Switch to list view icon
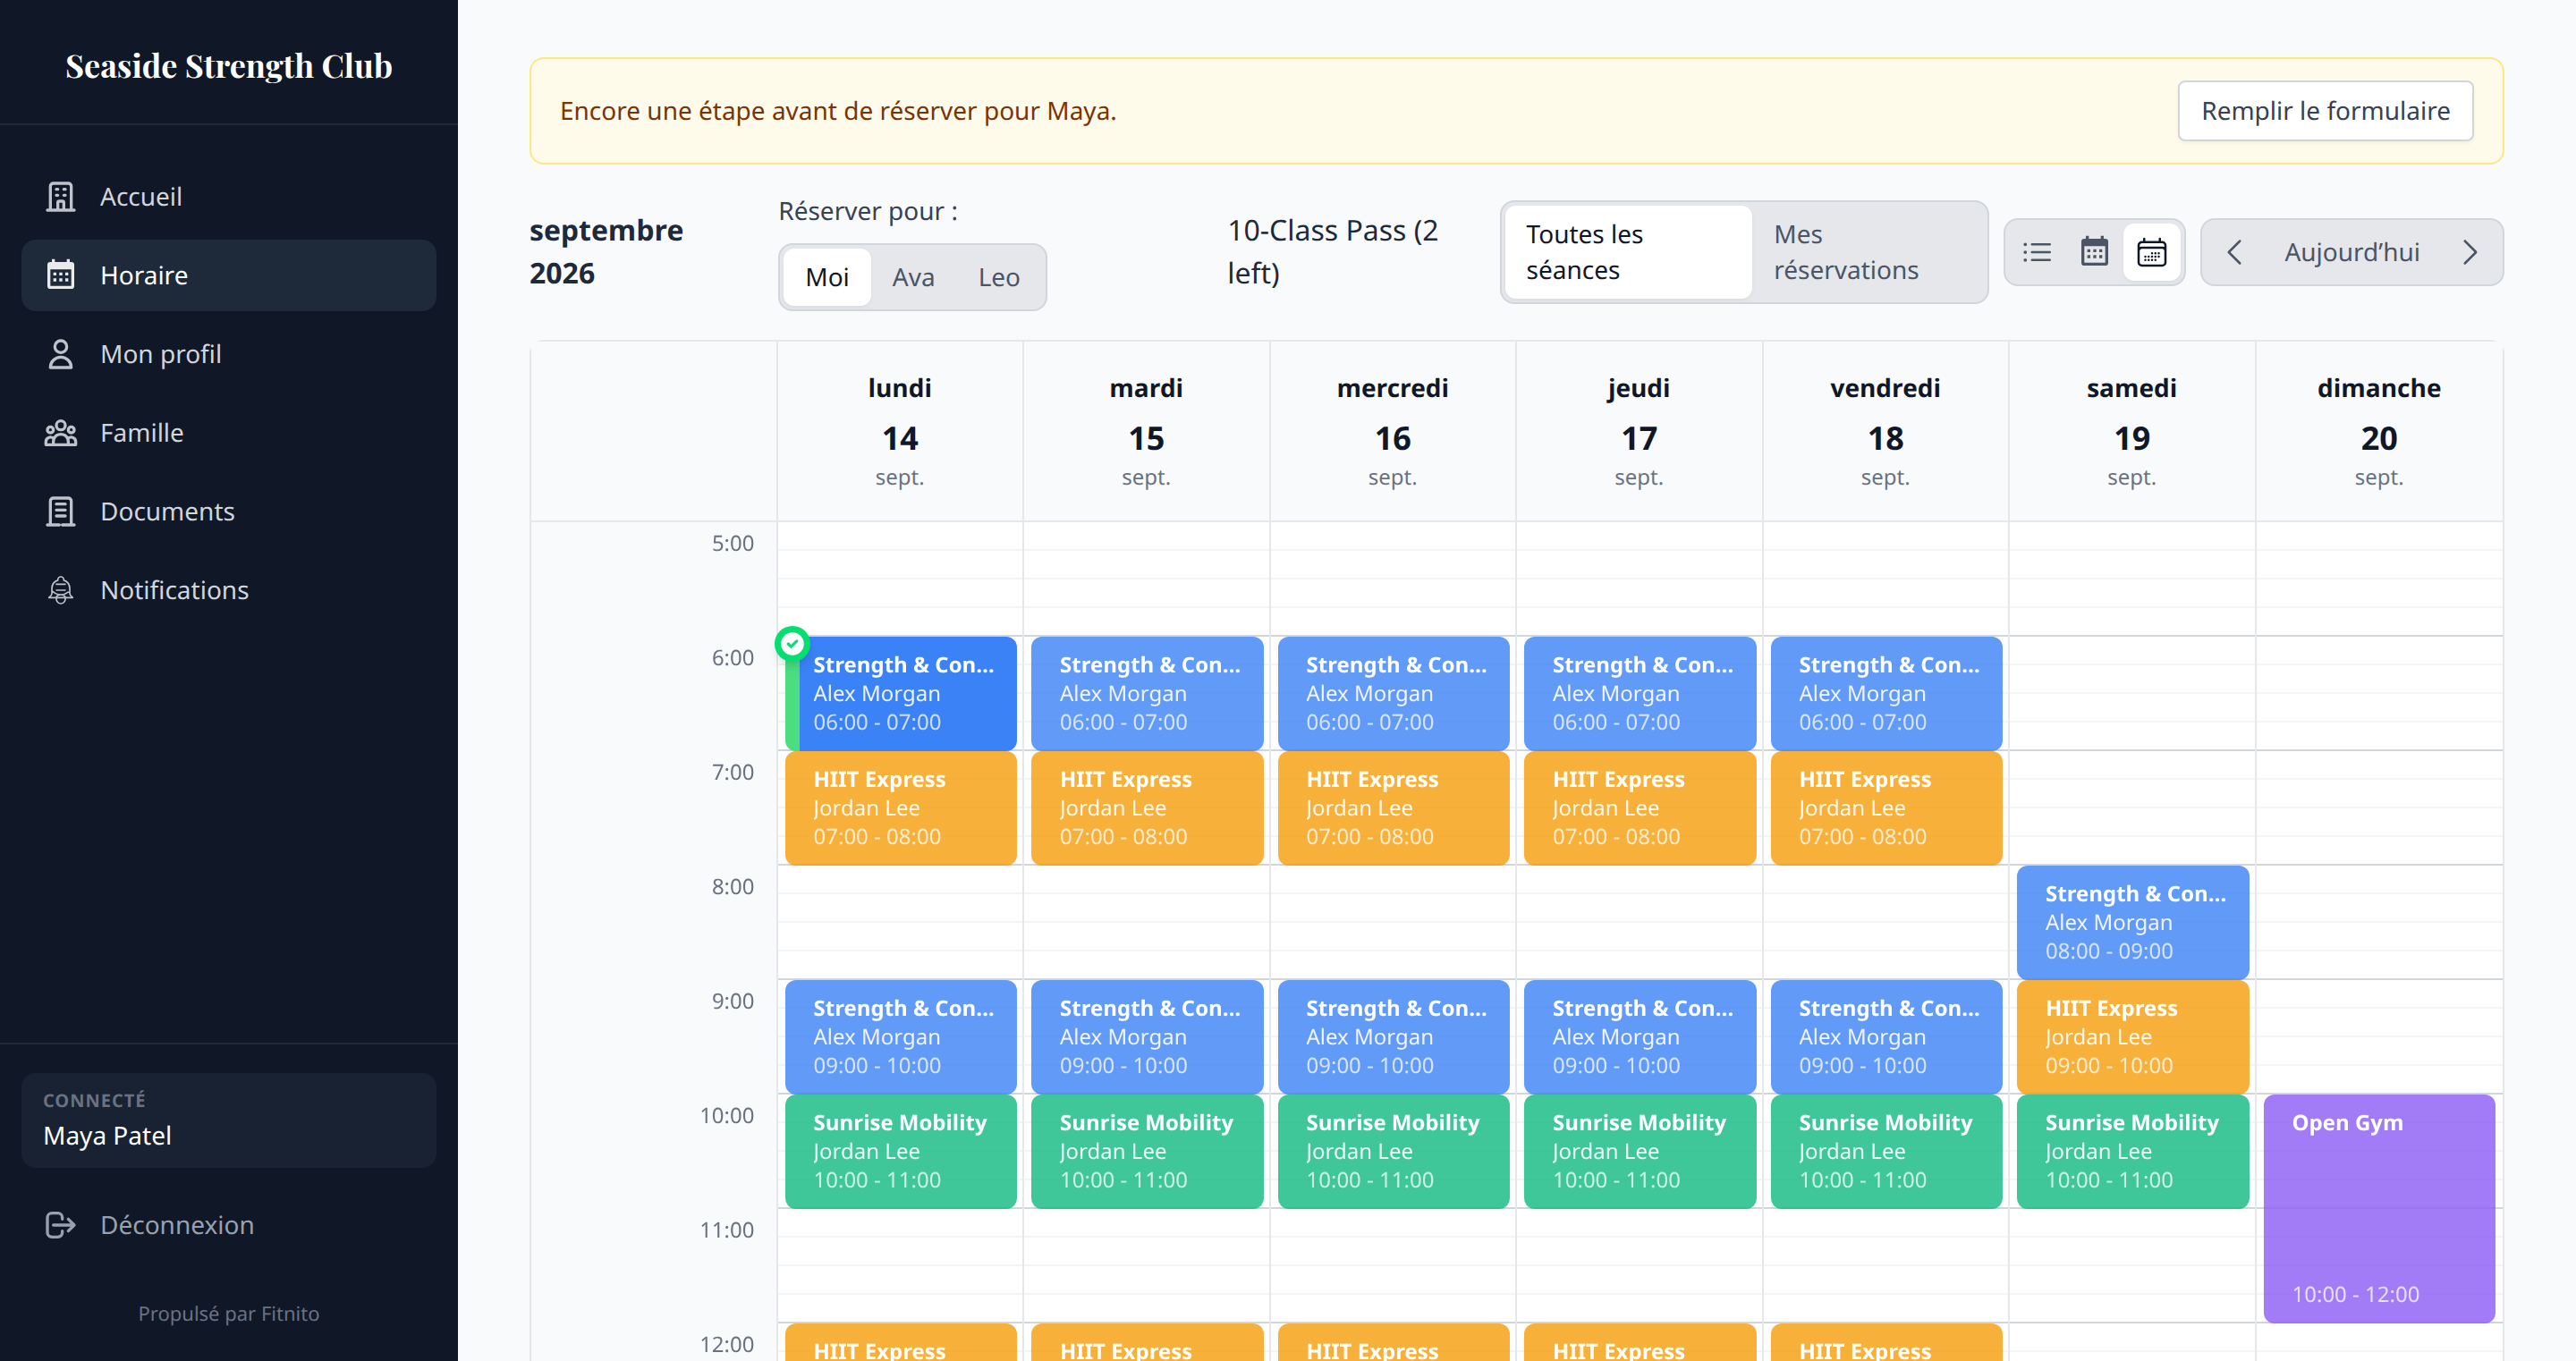2576x1361 pixels. click(2037, 252)
